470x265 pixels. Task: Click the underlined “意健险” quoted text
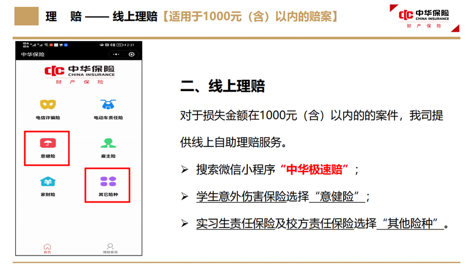337,197
